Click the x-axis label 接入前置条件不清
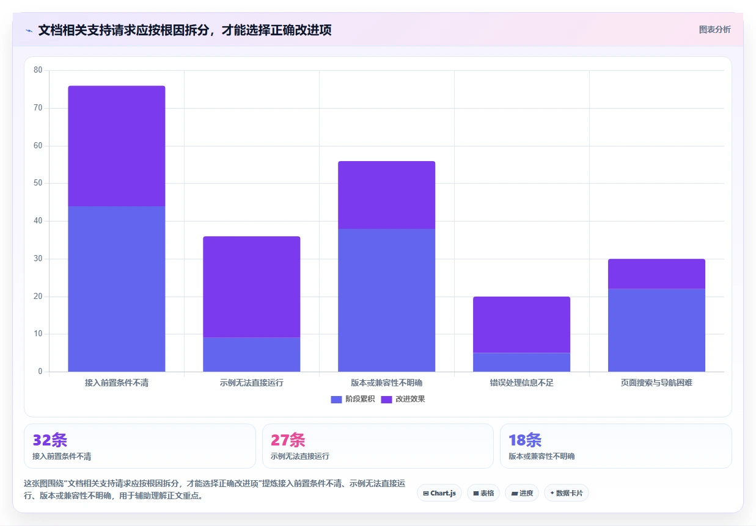The image size is (756, 526). pos(117,383)
